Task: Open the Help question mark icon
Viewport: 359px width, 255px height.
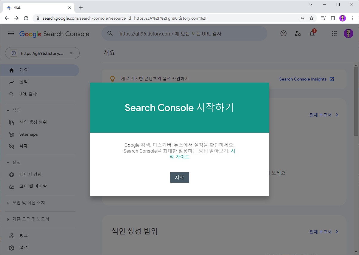Action: 283,34
